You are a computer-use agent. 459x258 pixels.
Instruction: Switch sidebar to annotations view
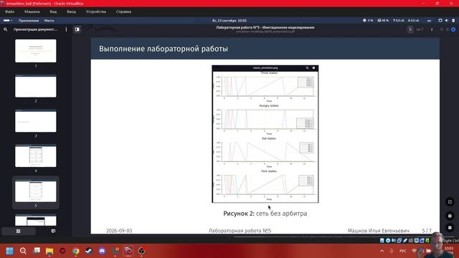coord(53,231)
